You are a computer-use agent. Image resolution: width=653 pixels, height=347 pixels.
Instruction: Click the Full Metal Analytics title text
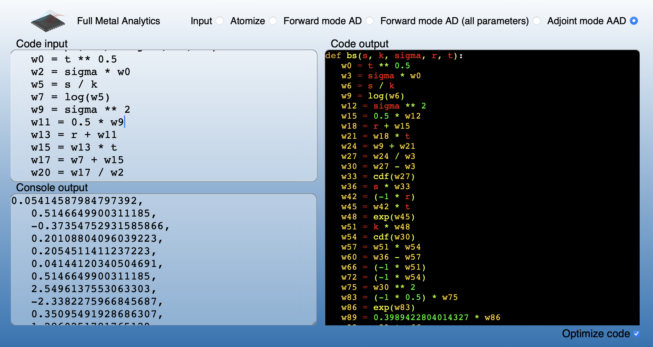pos(118,21)
